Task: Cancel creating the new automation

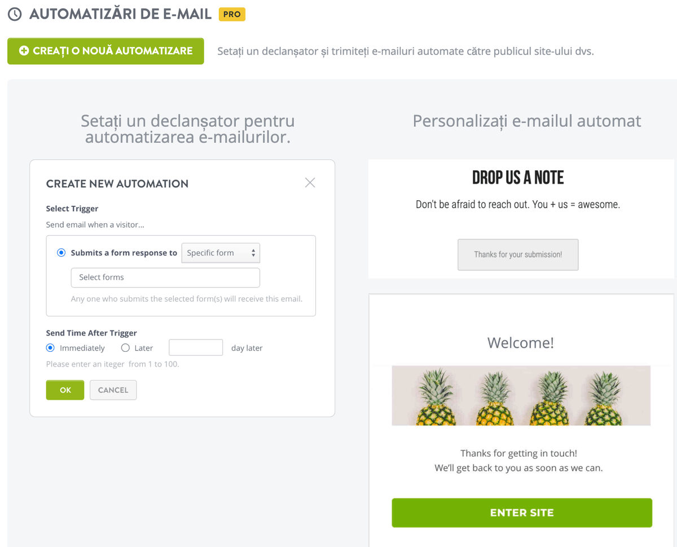Action: coord(113,390)
